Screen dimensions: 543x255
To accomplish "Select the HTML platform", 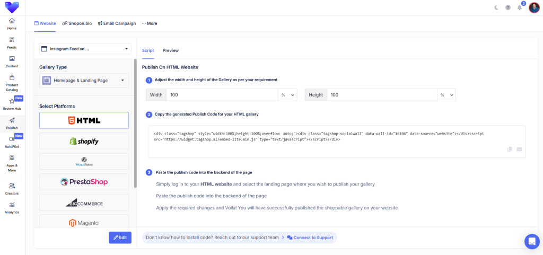I will [x=84, y=120].
